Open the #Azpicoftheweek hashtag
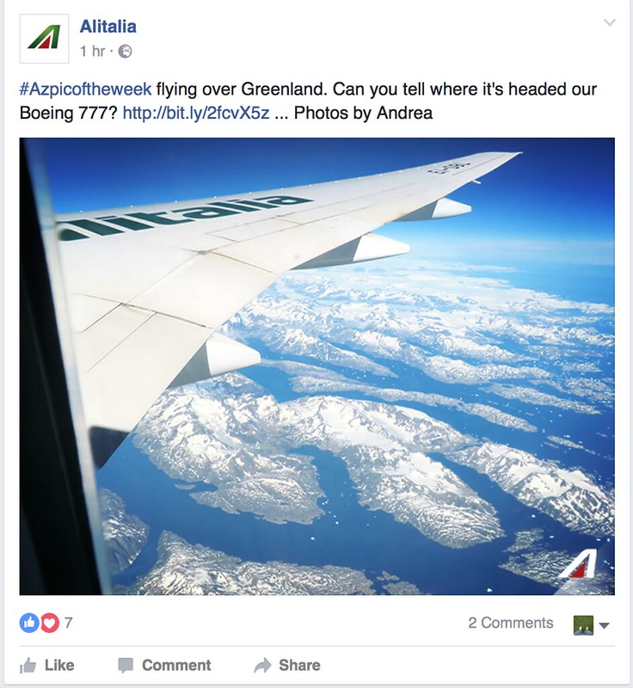The image size is (633, 688). [85, 89]
